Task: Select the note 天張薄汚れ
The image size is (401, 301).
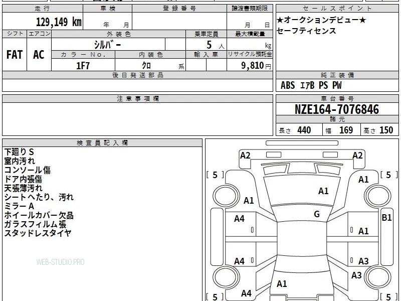Action: 23,188
